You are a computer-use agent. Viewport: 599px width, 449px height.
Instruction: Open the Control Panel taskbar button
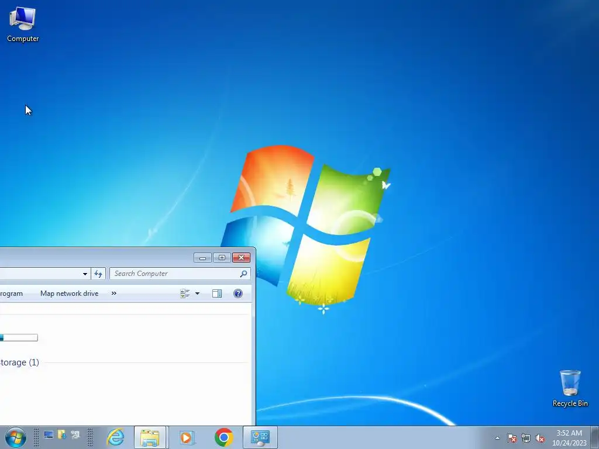260,437
